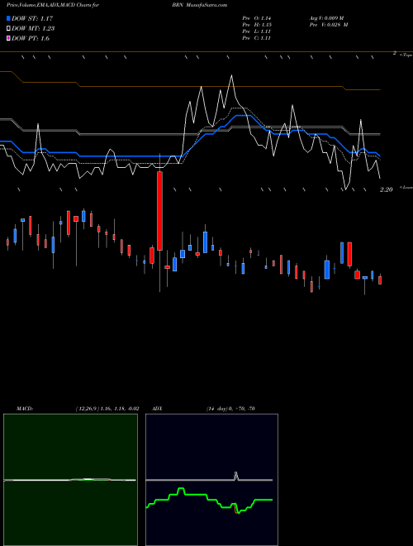Click the MACD '(12,26,9) 1.16, 1.18, -0.02' values

click(x=107, y=409)
